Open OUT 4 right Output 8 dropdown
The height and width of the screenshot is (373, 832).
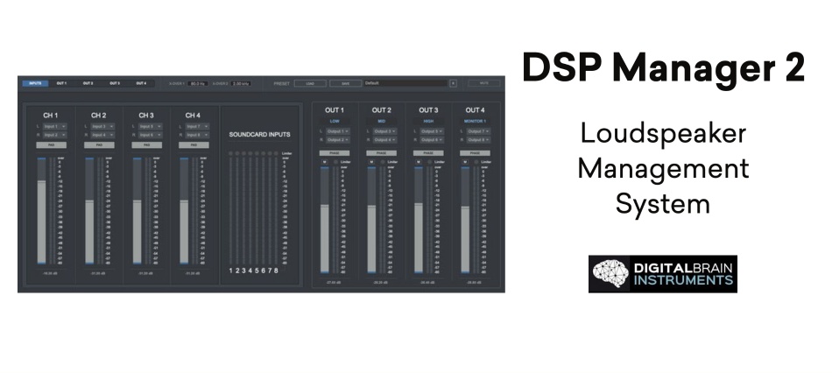(x=478, y=139)
